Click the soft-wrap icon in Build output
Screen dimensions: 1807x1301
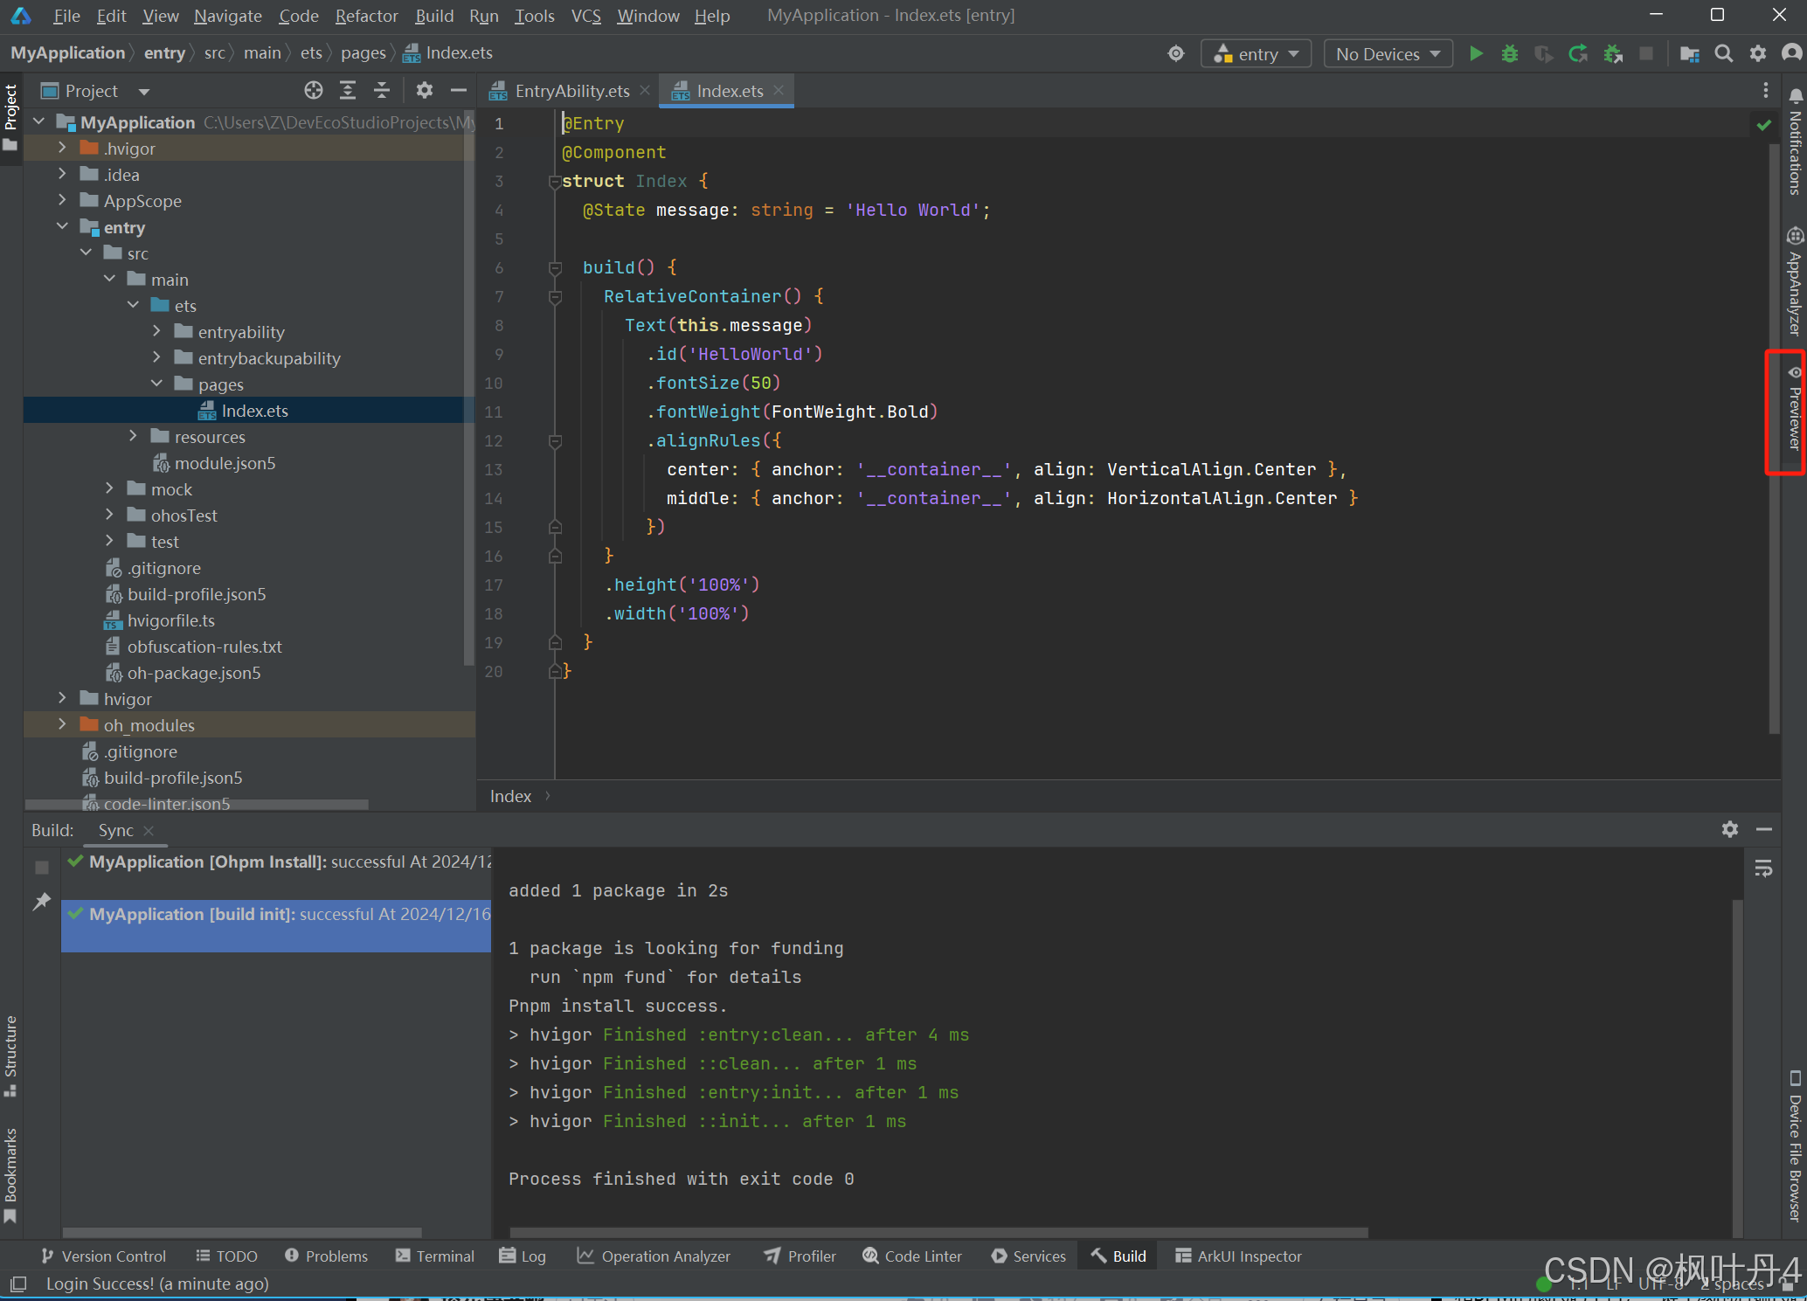1763,868
